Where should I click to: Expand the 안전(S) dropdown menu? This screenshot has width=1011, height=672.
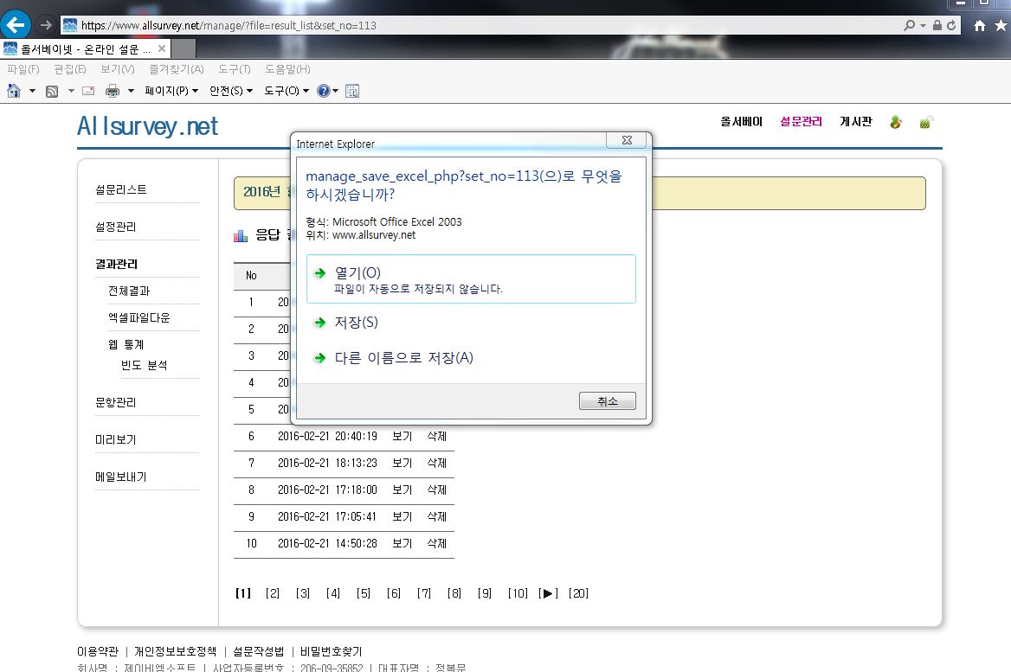pyautogui.click(x=231, y=91)
